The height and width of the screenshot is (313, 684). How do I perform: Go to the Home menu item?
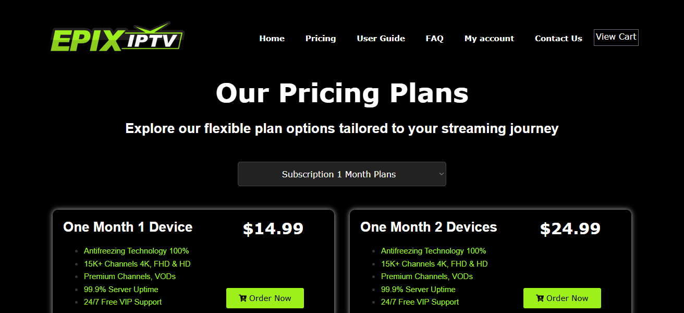[x=272, y=39]
